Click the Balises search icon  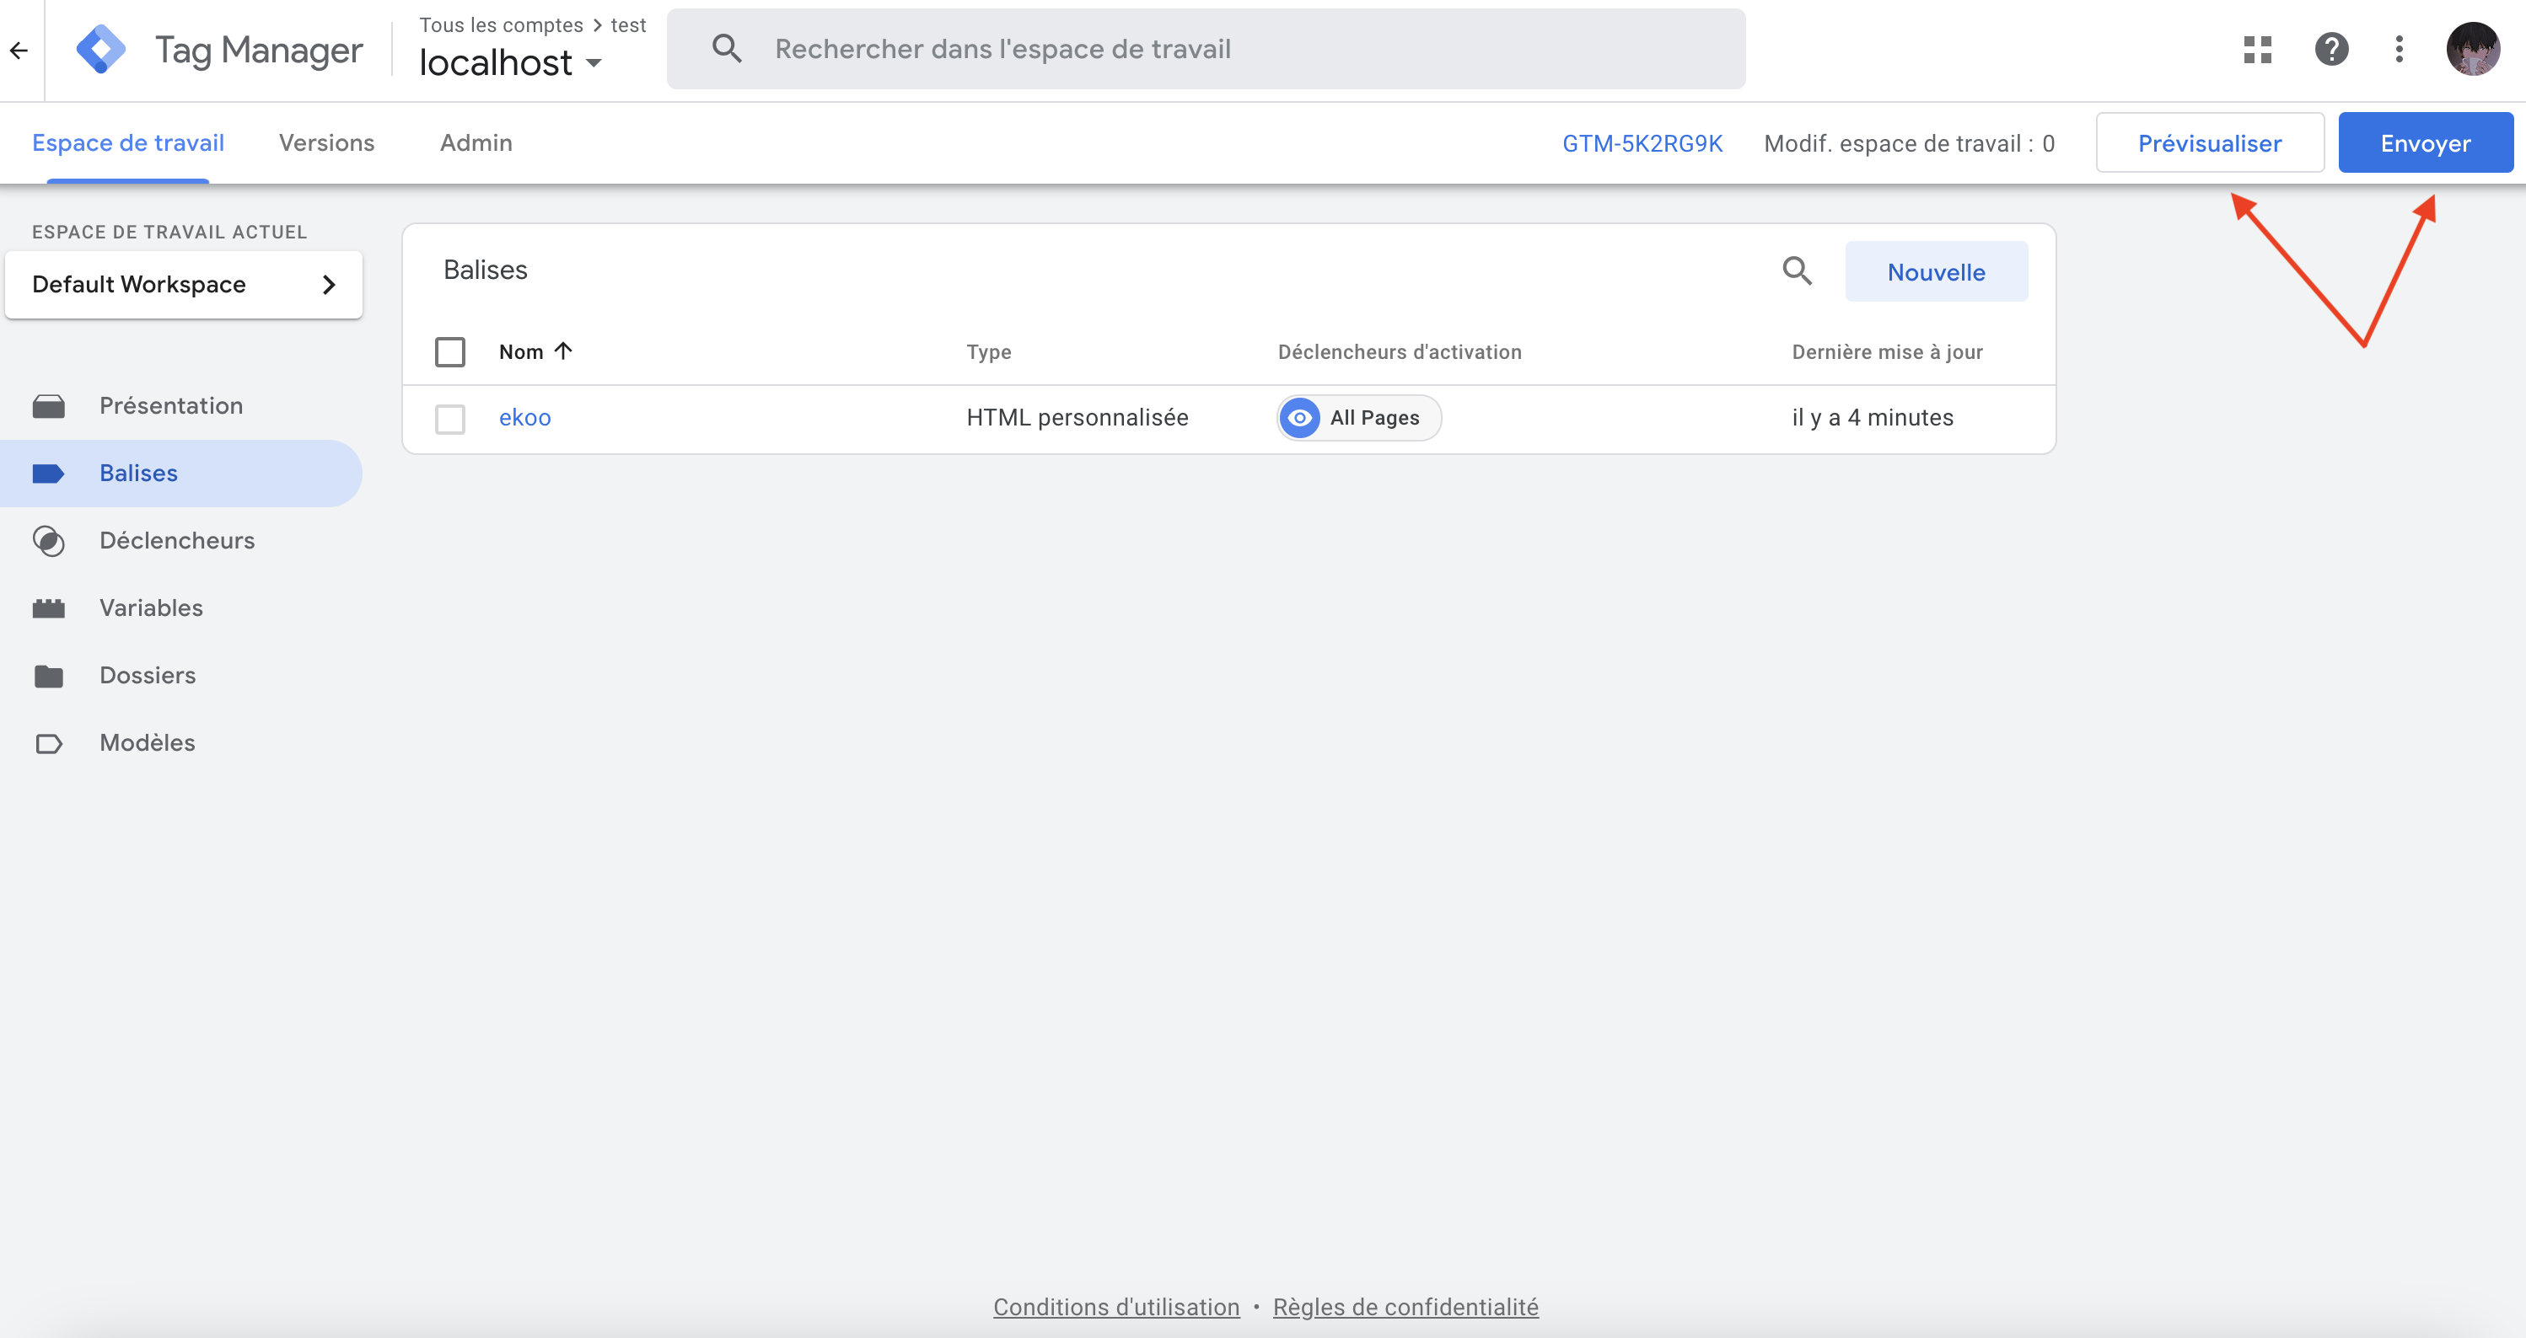click(x=1797, y=270)
